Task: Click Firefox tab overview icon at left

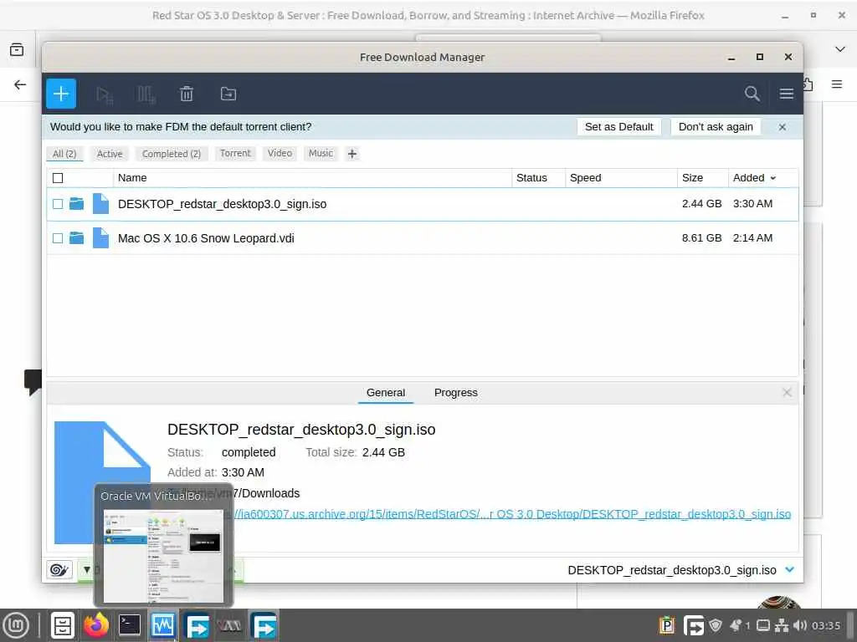Action: click(x=17, y=49)
